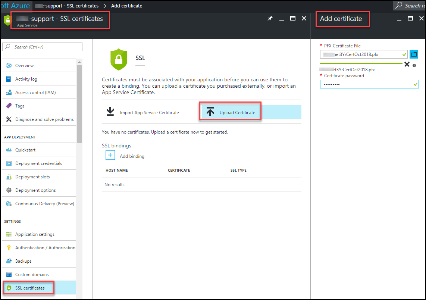
Task: Close the Add certificate blade
Action: click(x=422, y=18)
